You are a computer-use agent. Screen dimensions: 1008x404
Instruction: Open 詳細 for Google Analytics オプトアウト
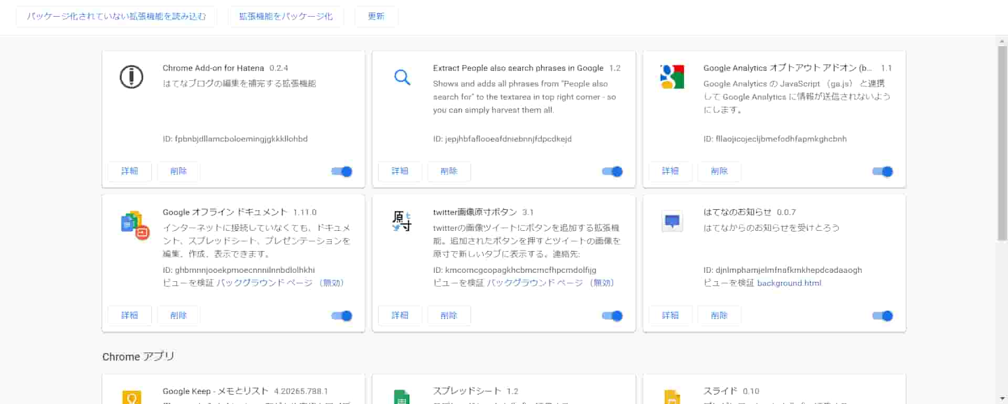[x=670, y=171]
